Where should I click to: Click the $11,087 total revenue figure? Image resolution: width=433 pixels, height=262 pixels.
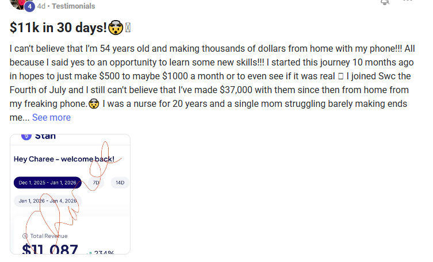pyautogui.click(x=50, y=250)
